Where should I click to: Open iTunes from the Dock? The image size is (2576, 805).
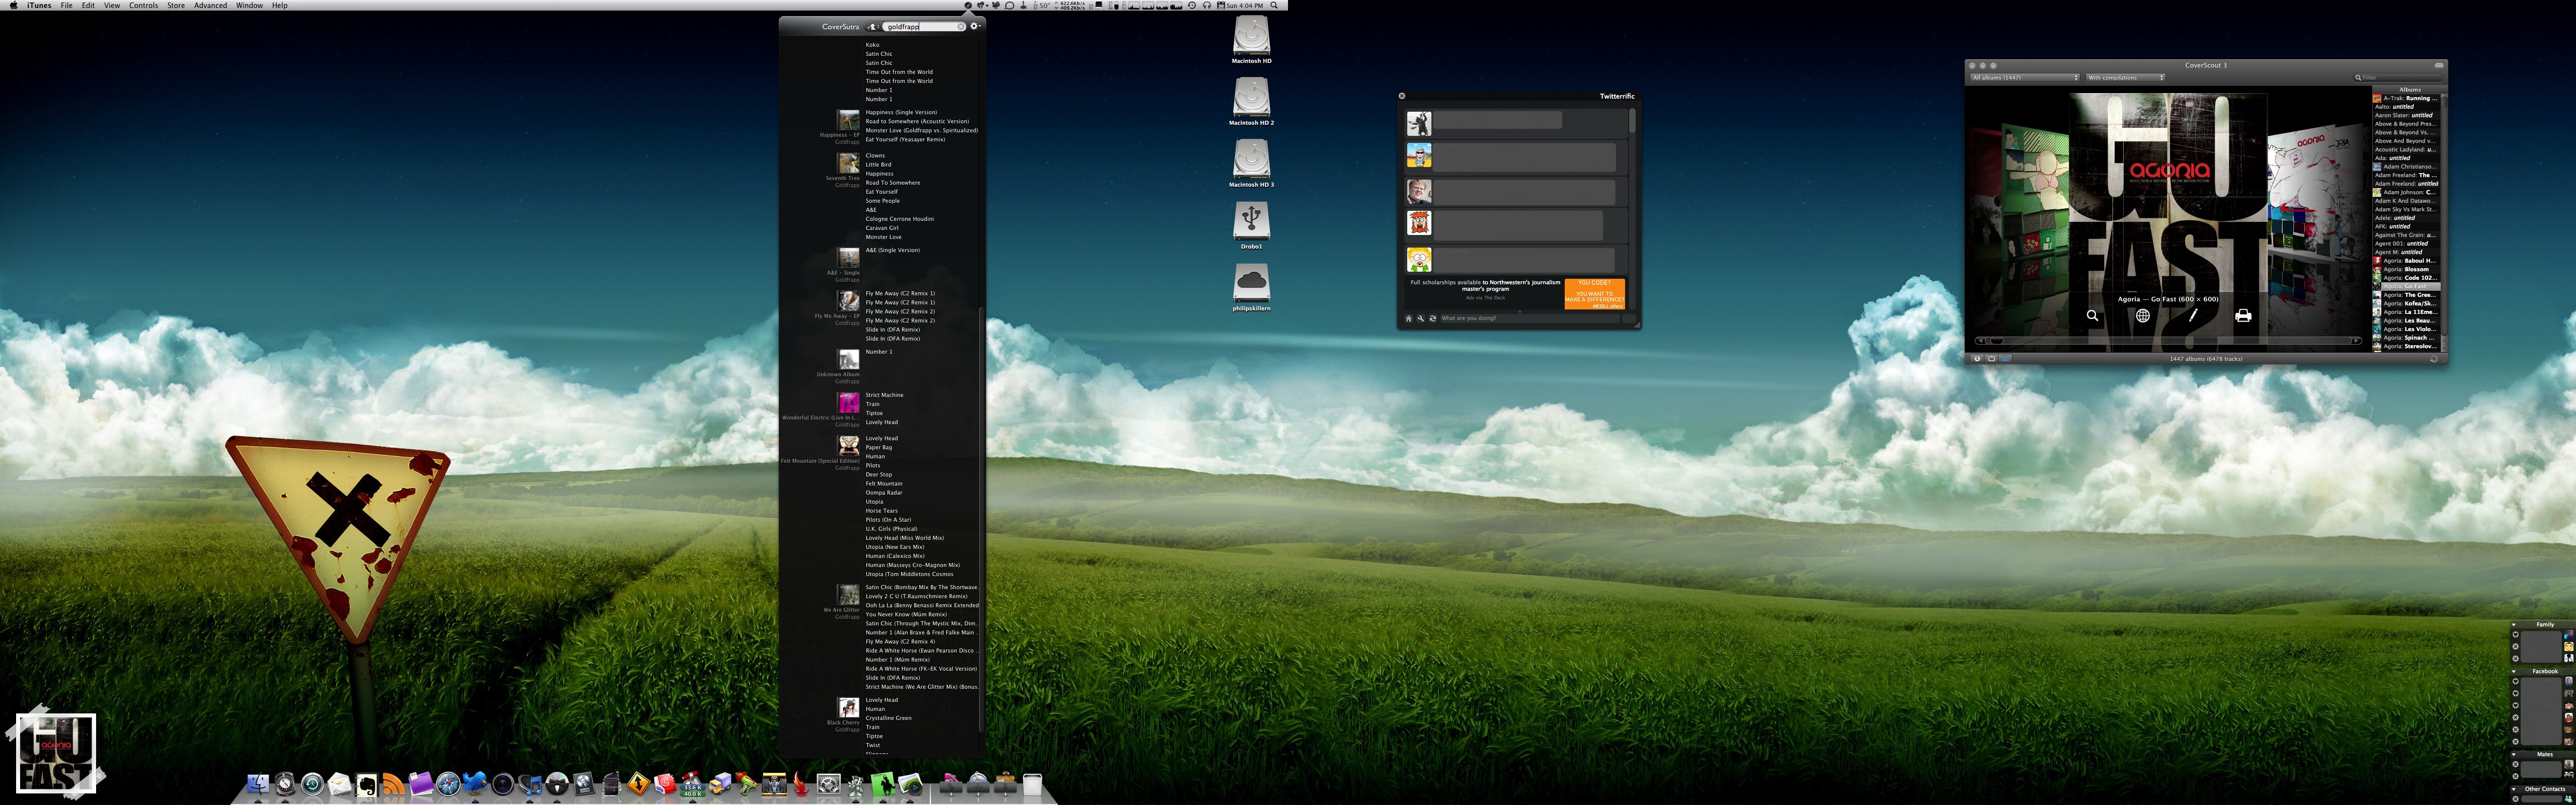click(530, 785)
